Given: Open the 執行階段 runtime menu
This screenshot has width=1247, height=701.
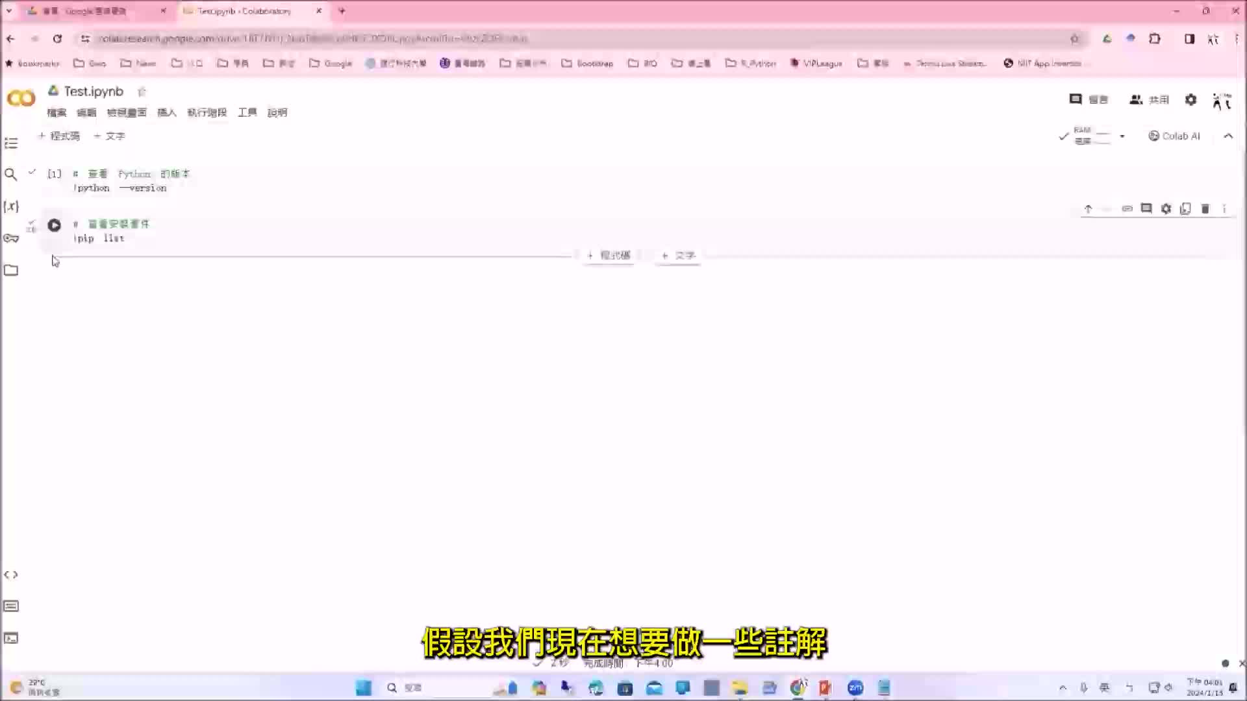Looking at the screenshot, I should (x=207, y=112).
